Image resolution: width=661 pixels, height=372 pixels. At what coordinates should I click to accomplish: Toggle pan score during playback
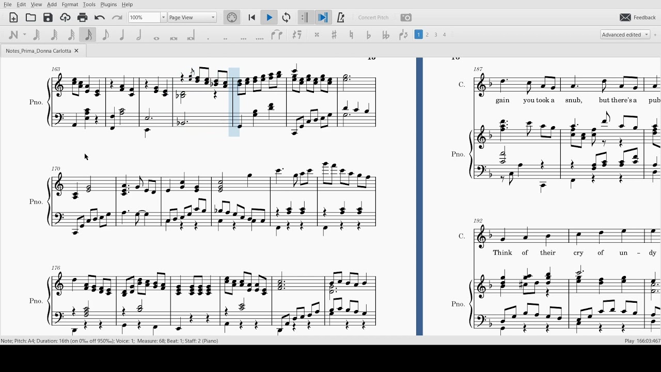click(323, 18)
